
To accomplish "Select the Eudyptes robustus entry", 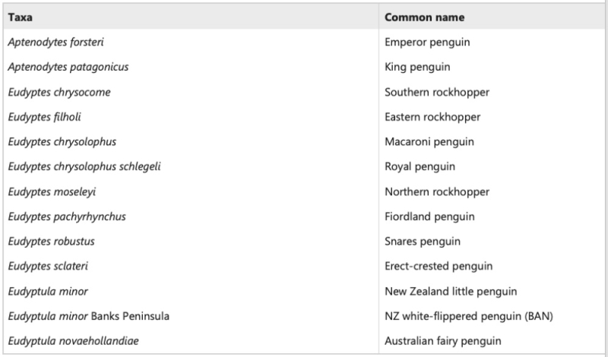I will pyautogui.click(x=51, y=242).
